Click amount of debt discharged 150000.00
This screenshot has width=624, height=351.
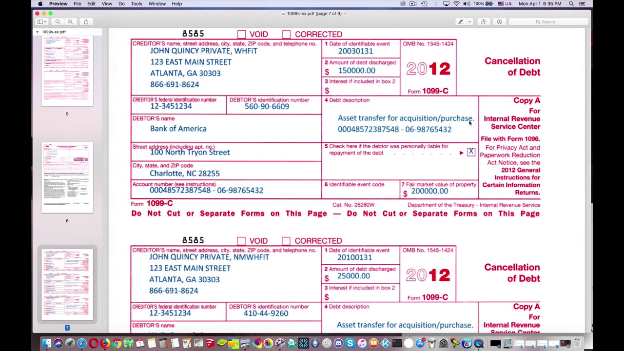pyautogui.click(x=356, y=71)
